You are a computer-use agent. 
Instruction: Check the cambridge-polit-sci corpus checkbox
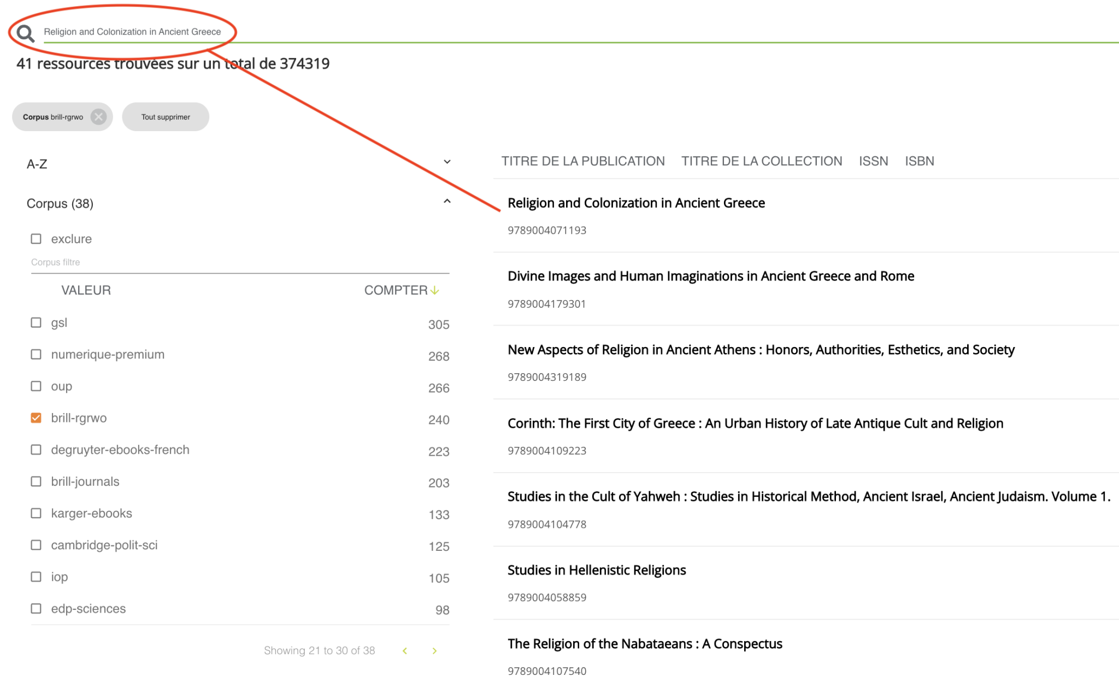(x=36, y=545)
